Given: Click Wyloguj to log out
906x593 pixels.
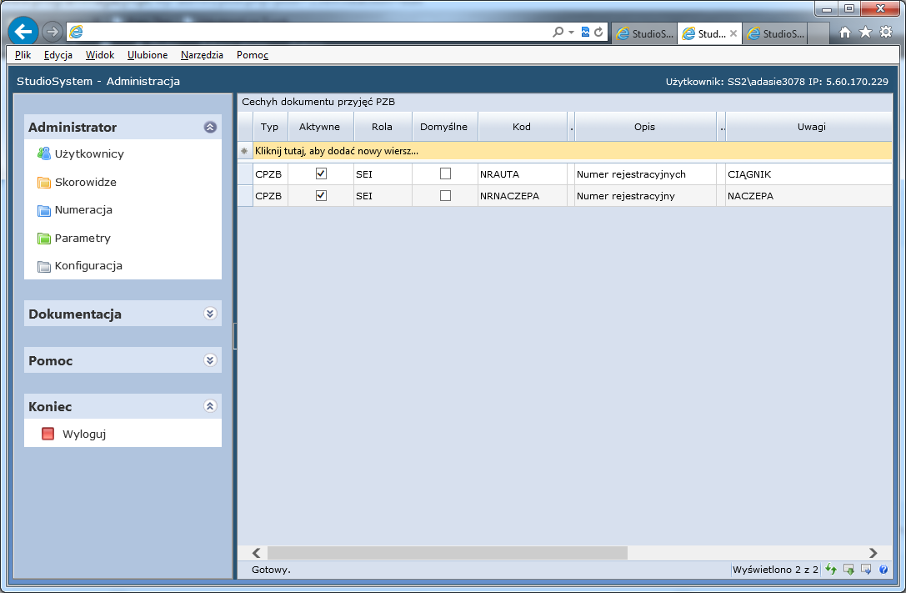Looking at the screenshot, I should coord(84,434).
